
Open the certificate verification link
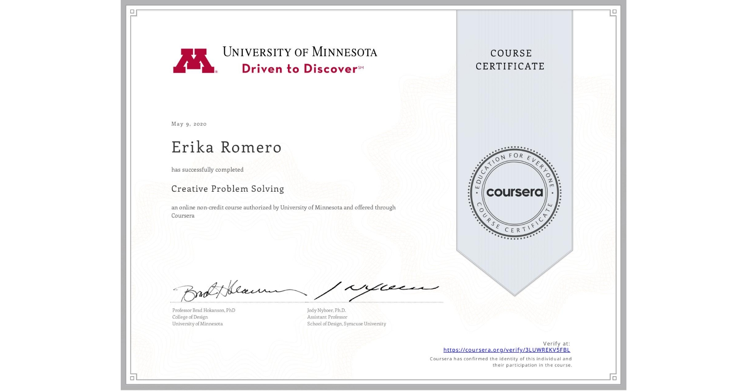pyautogui.click(x=507, y=350)
